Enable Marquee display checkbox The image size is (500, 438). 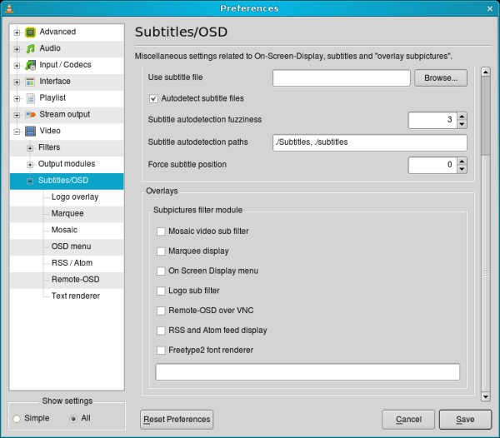[162, 251]
